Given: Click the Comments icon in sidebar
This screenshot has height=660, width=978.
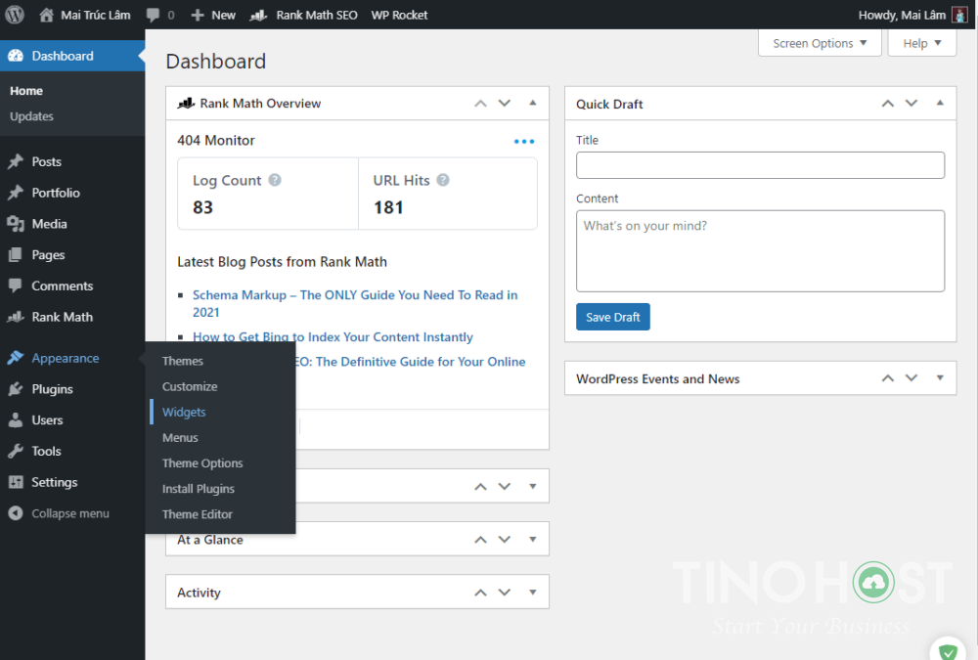Looking at the screenshot, I should point(16,286).
